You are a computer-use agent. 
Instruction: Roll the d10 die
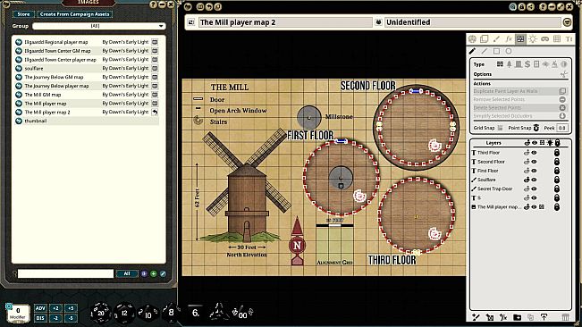[x=148, y=314]
